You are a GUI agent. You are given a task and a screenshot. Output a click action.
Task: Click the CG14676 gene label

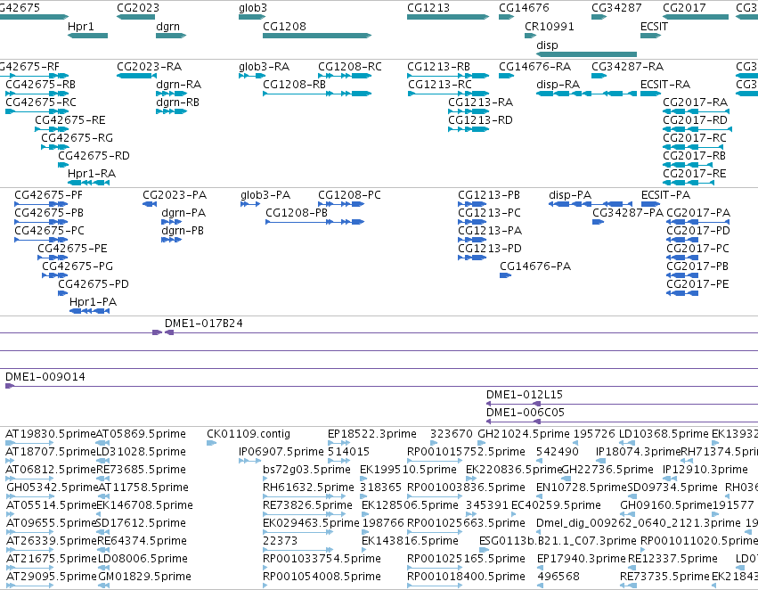(x=524, y=8)
